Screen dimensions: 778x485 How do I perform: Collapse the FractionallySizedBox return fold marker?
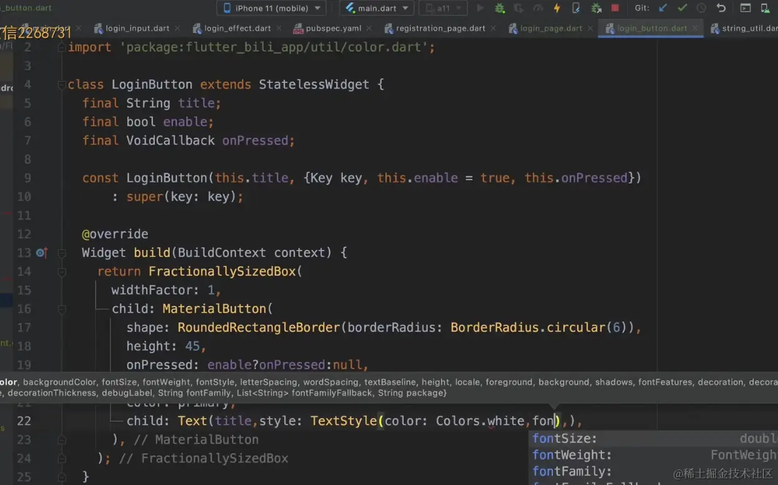(x=62, y=272)
